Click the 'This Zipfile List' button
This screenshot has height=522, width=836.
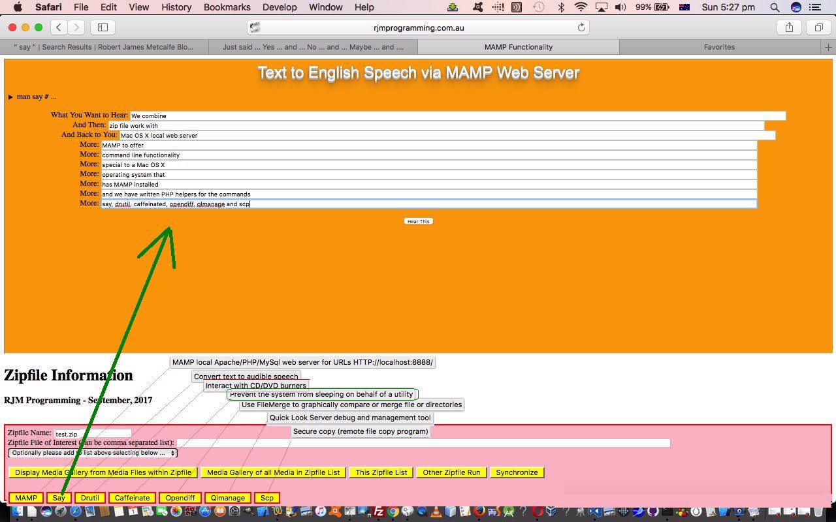point(381,472)
